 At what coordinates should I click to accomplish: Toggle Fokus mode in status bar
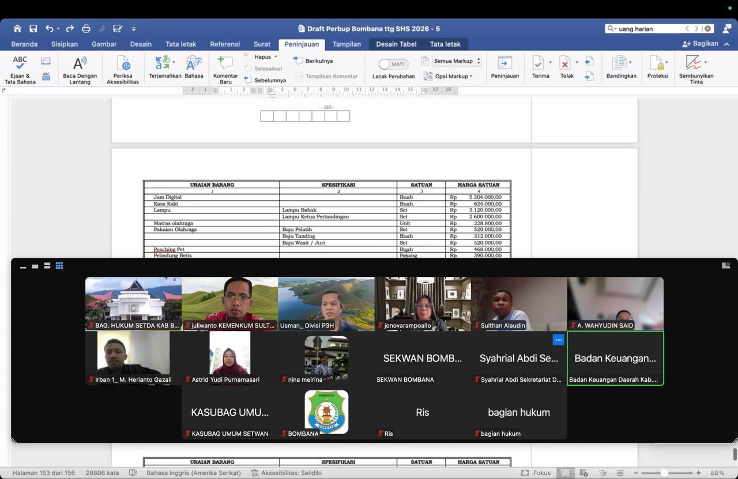[536, 473]
